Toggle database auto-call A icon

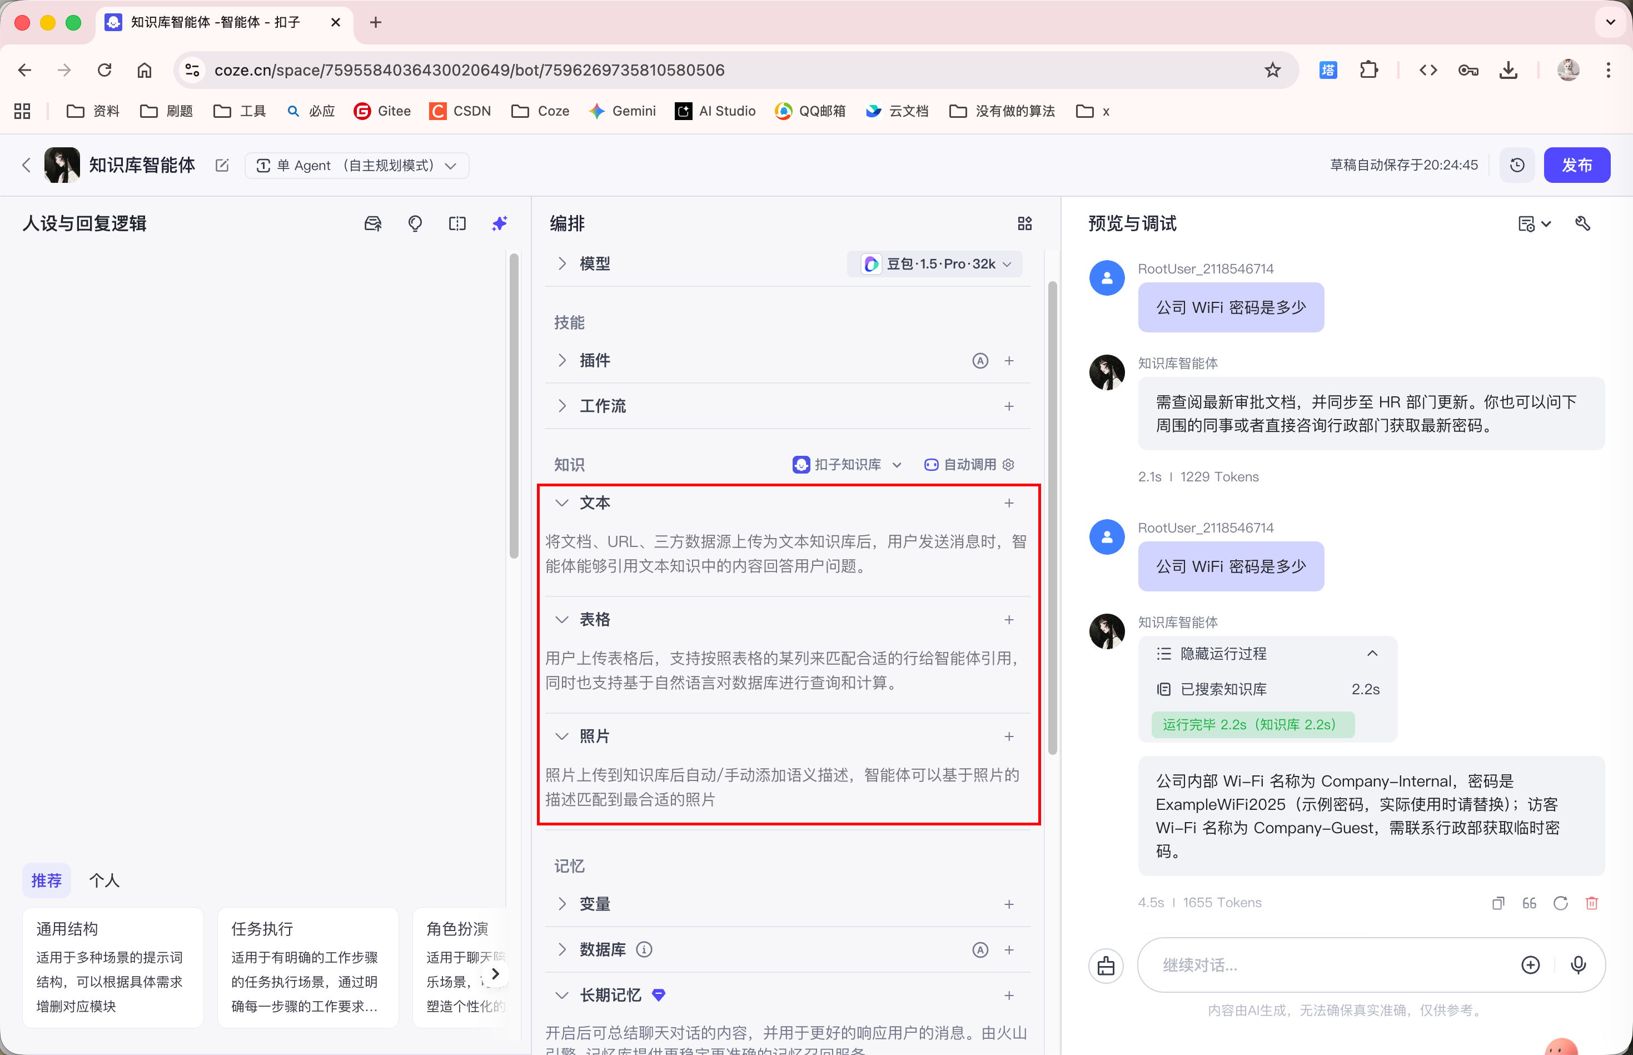tap(980, 949)
